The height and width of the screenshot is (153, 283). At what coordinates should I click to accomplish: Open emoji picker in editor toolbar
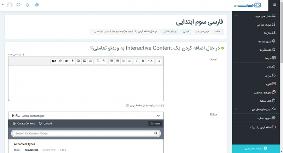[91, 61]
